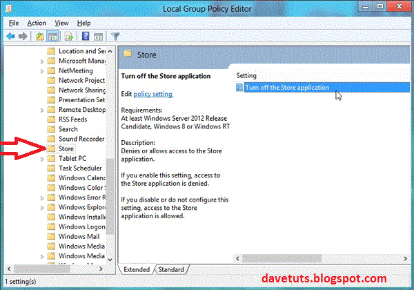Select the Store folder in the tree
Image resolution: width=414 pixels, height=290 pixels.
pos(66,148)
